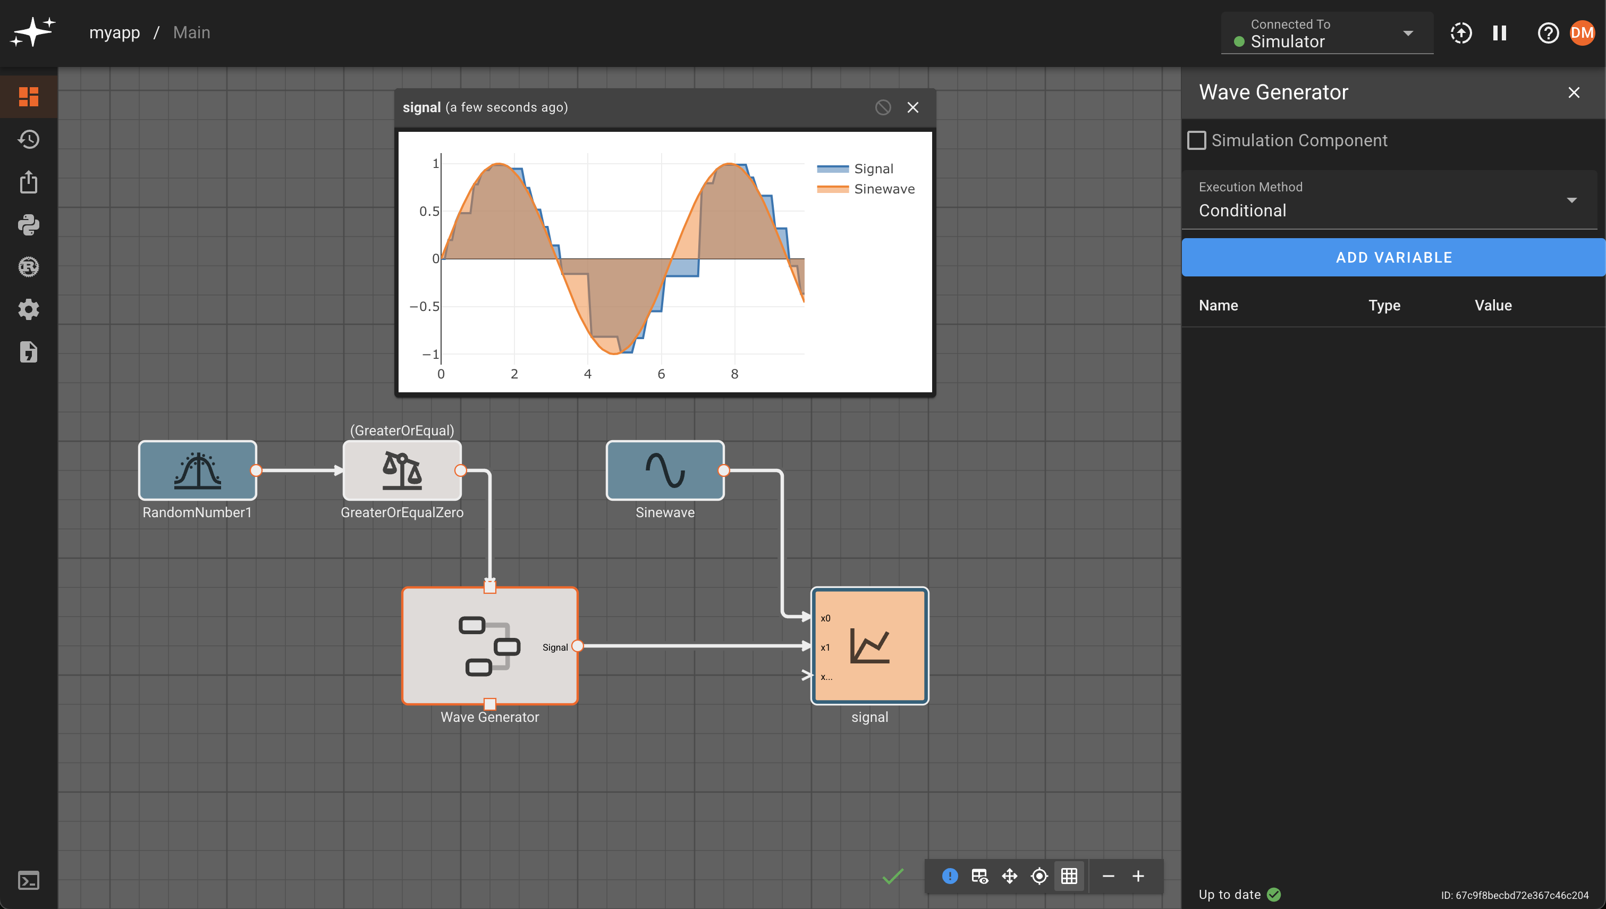Zoom in with the plus button
The height and width of the screenshot is (909, 1606).
(1138, 877)
